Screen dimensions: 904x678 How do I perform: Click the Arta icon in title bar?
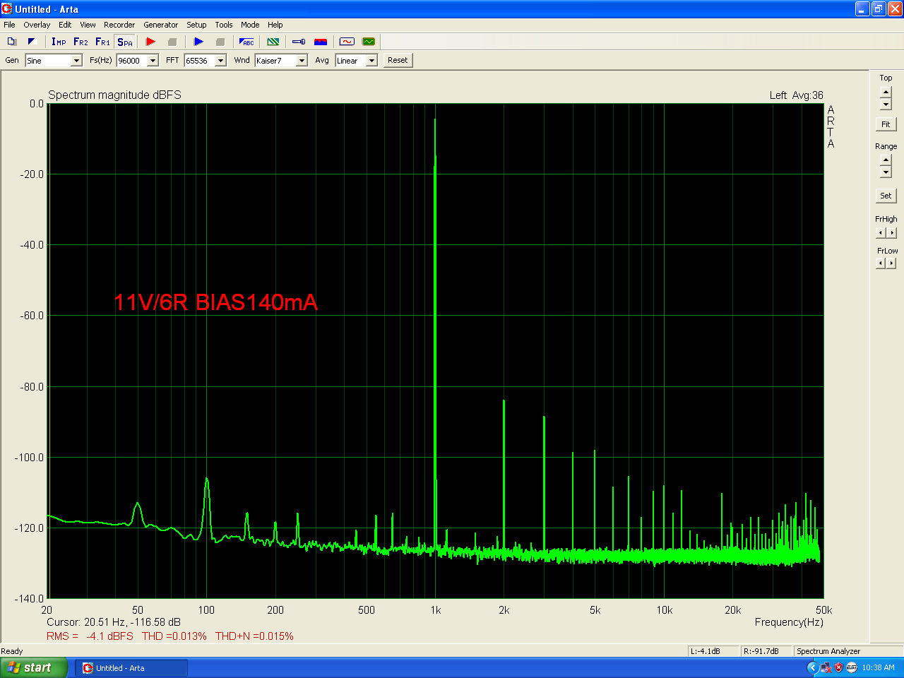[7, 9]
